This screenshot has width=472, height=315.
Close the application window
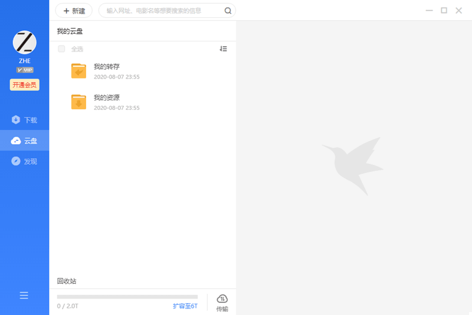pyautogui.click(x=459, y=11)
